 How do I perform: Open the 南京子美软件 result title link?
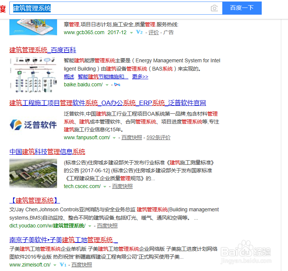63,240
